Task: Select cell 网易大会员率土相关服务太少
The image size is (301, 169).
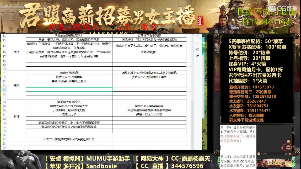Action: coord(69,106)
